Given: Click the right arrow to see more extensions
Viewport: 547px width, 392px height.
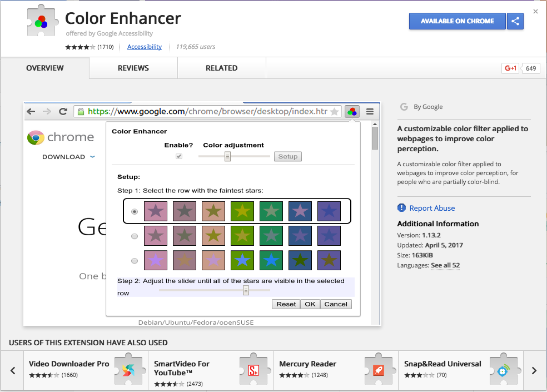Looking at the screenshot, I should pos(534,370).
